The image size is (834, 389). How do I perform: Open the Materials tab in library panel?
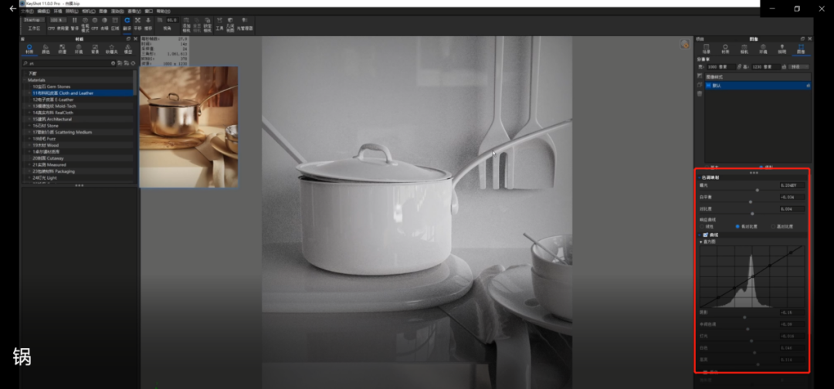coord(29,49)
